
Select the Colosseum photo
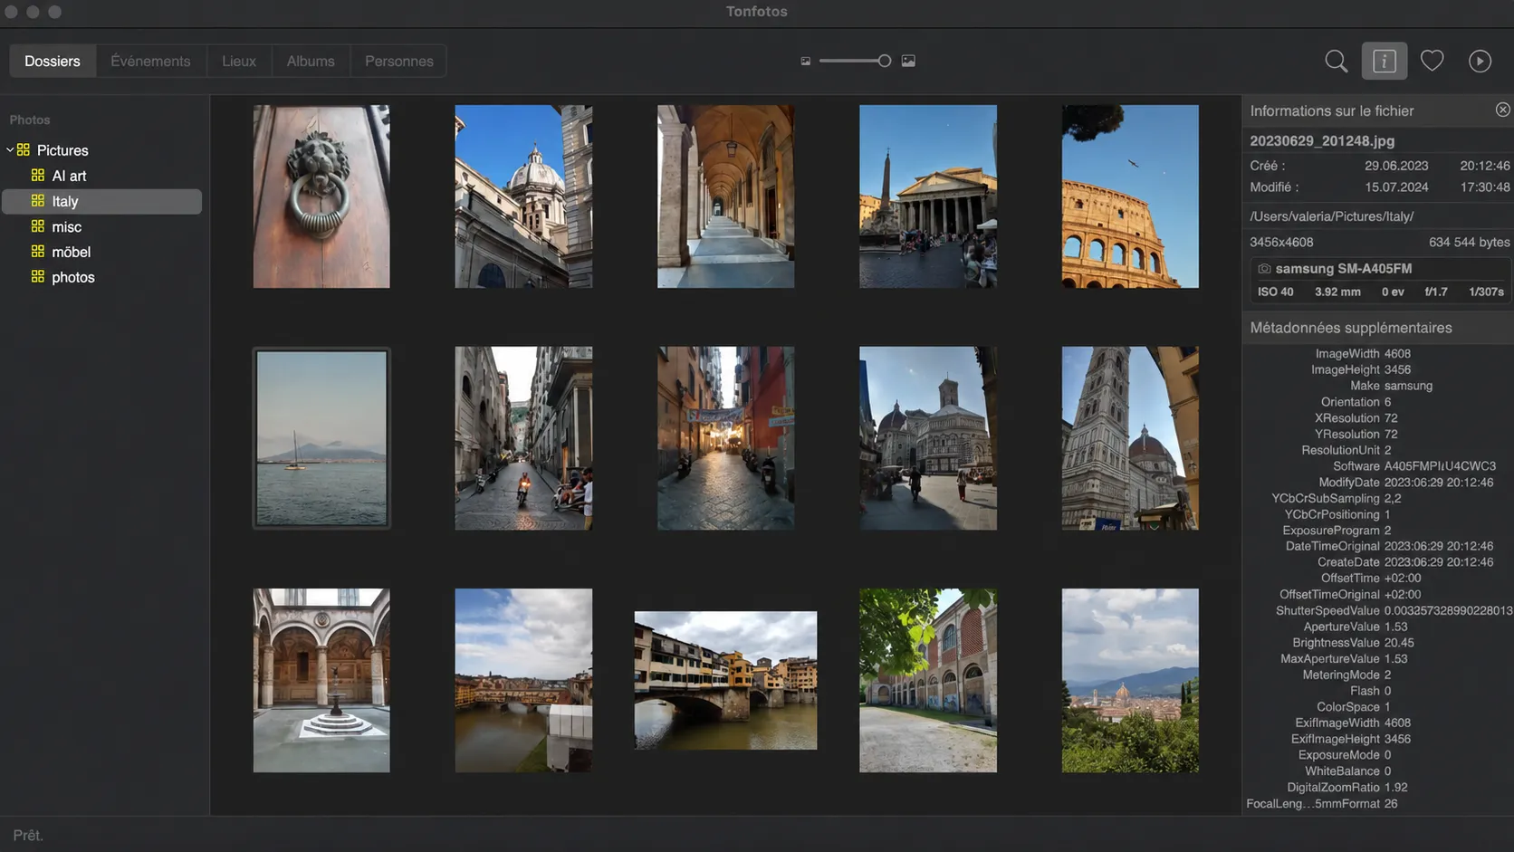(x=1130, y=196)
